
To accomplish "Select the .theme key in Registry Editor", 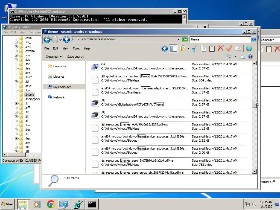I will click(x=30, y=95).
